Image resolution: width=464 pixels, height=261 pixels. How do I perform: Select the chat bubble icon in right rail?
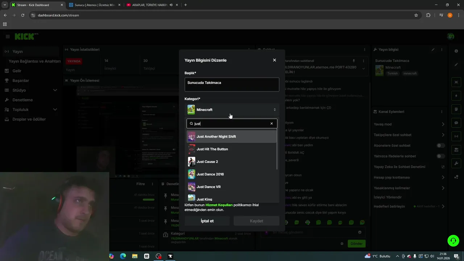click(456, 123)
